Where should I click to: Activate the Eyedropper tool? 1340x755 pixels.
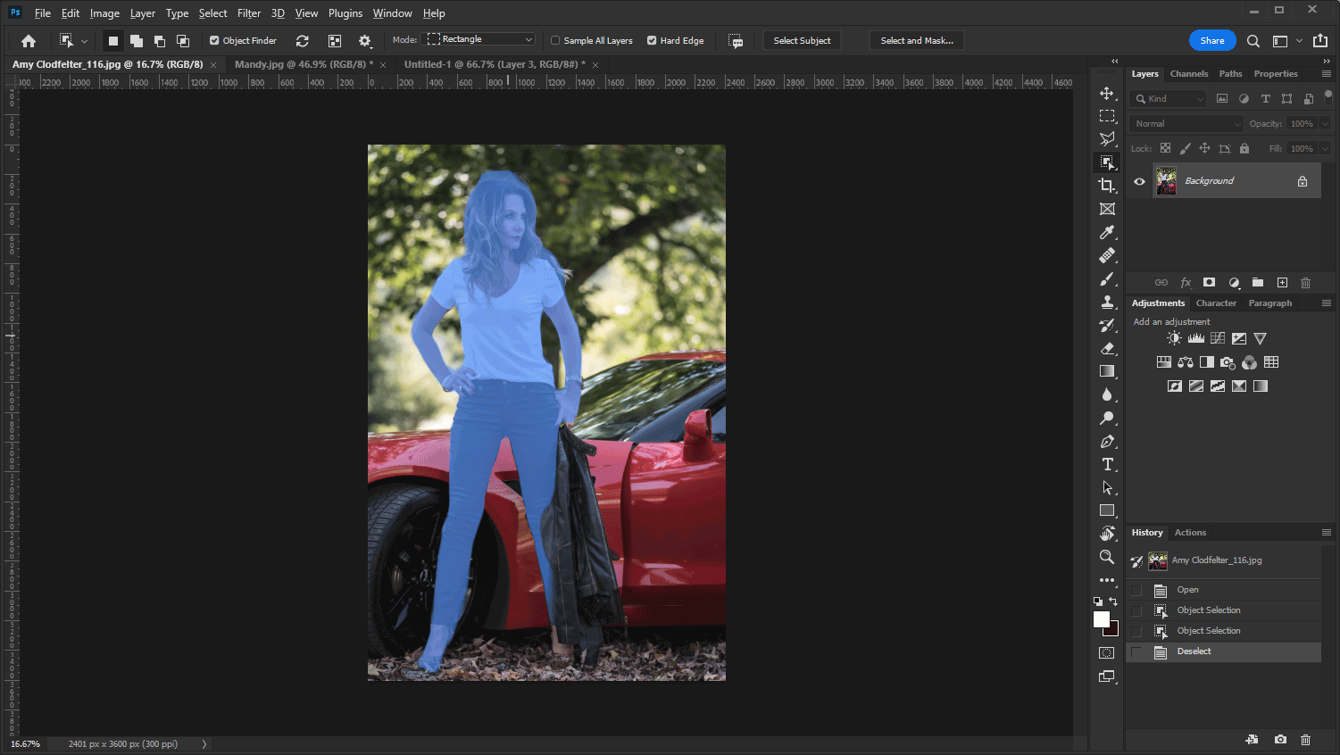click(1107, 232)
